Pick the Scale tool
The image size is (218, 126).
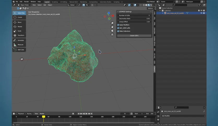(19, 31)
